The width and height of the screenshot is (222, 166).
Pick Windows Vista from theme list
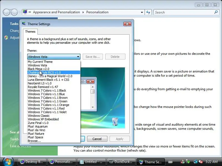(54, 65)
